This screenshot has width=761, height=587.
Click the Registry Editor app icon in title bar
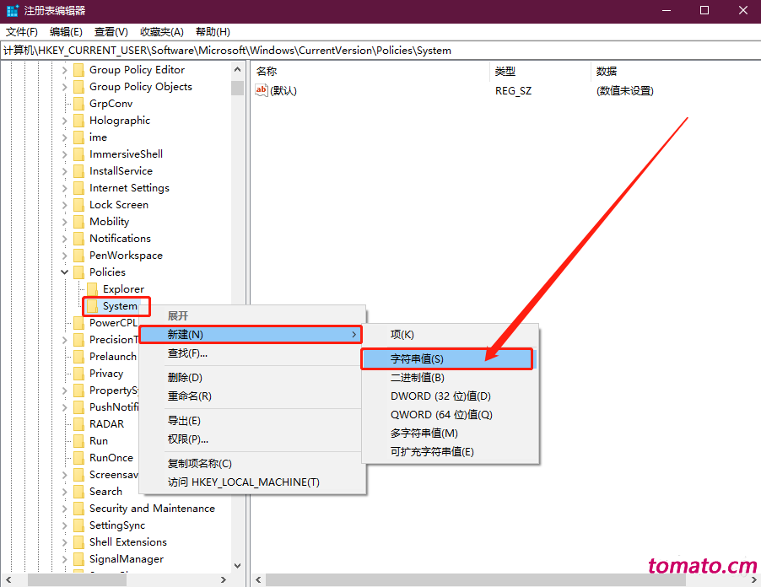[12, 10]
